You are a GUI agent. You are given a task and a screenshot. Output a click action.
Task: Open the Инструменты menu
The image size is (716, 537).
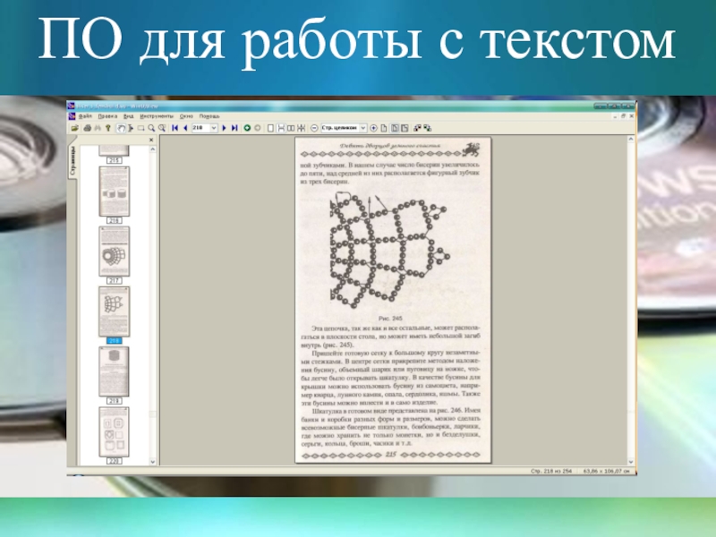[x=155, y=115]
